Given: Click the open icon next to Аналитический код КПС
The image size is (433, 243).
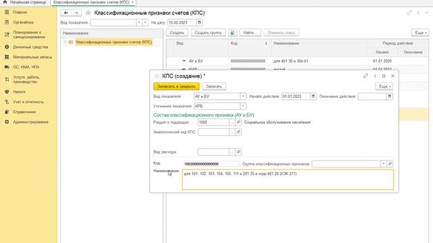Looking at the screenshot, I should (238, 132).
